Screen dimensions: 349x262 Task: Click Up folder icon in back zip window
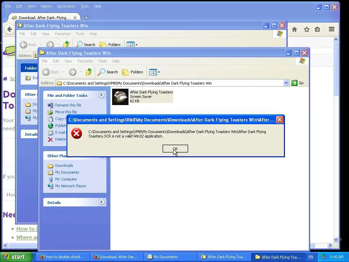click(66, 45)
